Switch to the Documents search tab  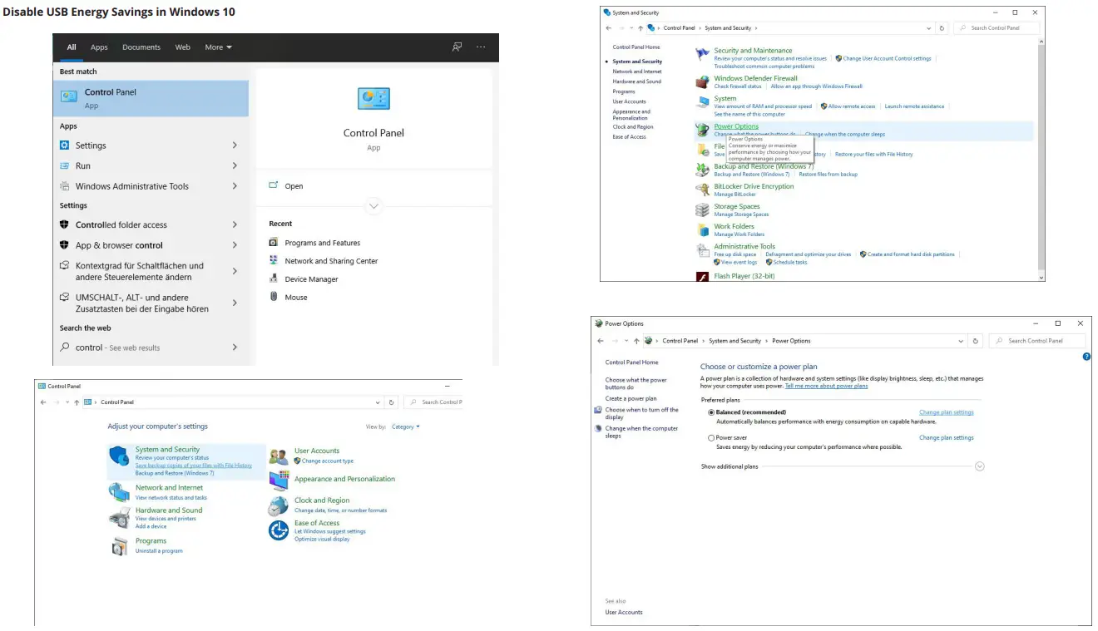141,47
